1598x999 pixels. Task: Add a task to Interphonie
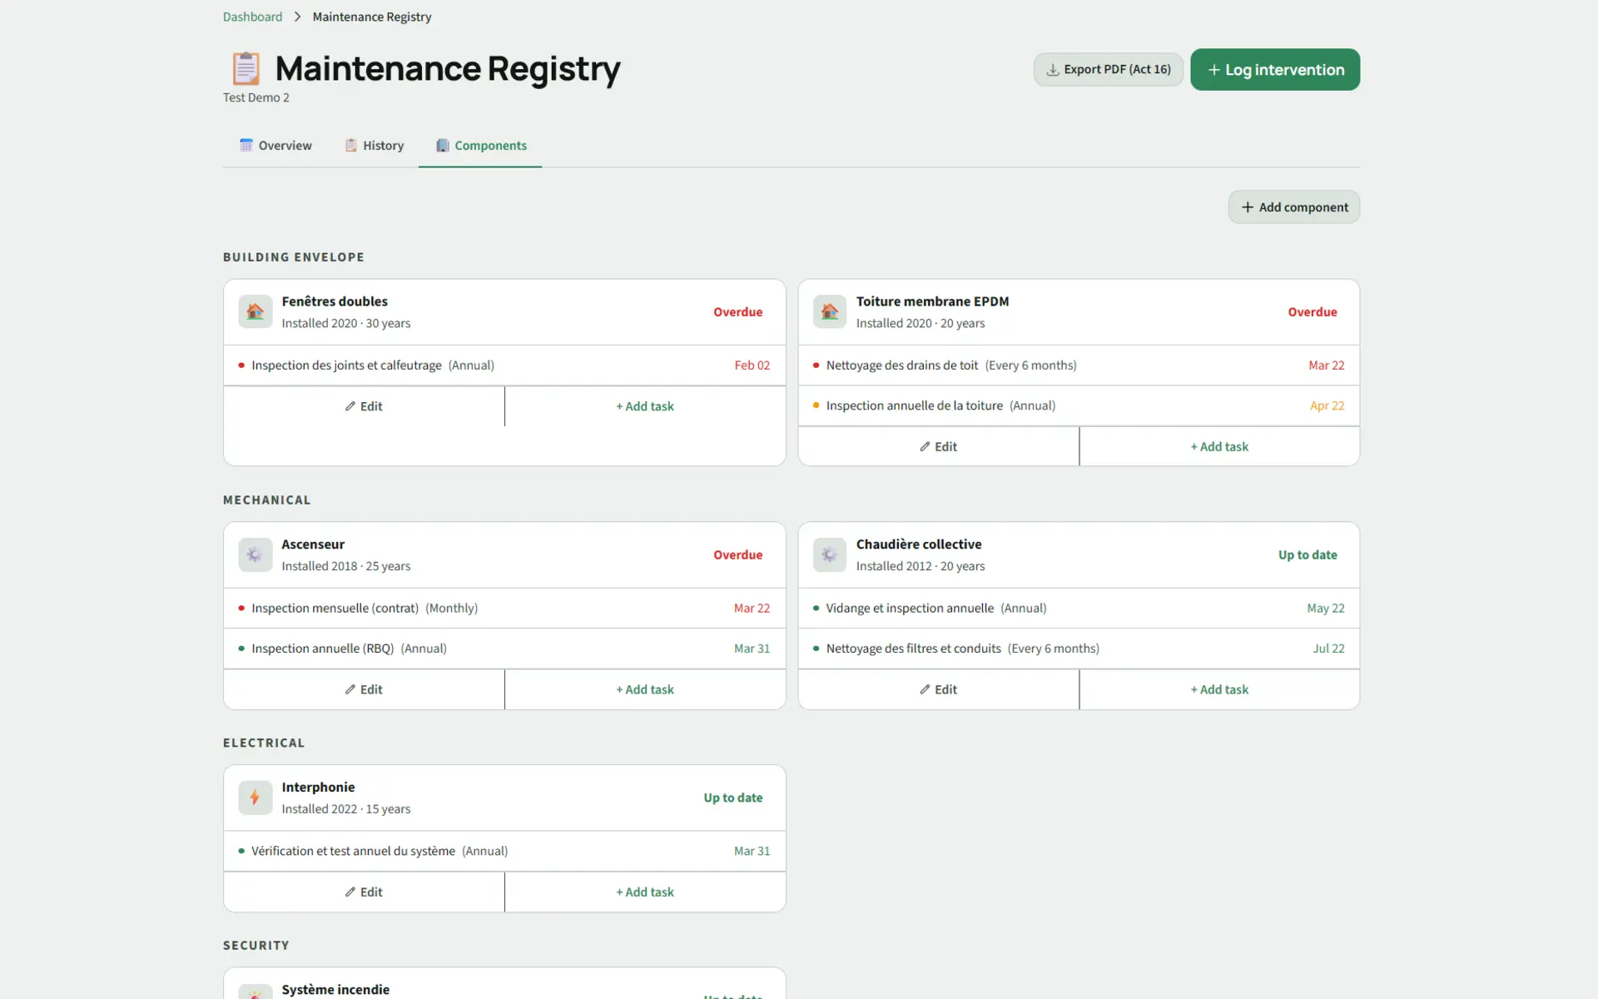(x=644, y=892)
